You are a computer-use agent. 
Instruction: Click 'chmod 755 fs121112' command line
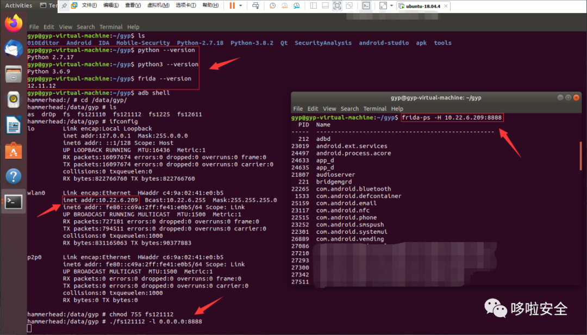coord(141,314)
